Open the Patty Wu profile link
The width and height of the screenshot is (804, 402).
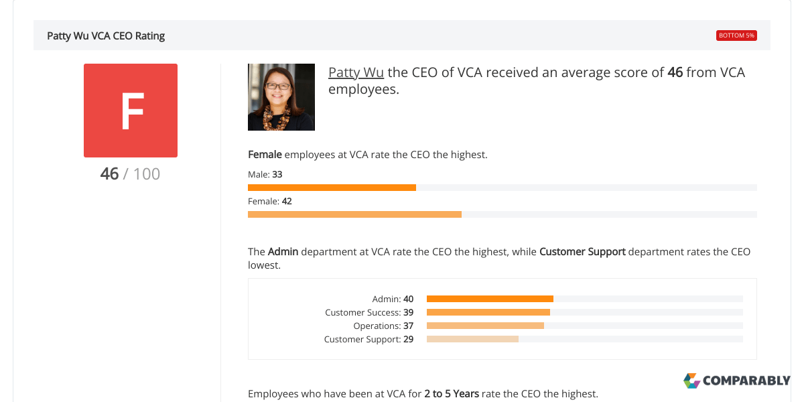click(x=356, y=72)
